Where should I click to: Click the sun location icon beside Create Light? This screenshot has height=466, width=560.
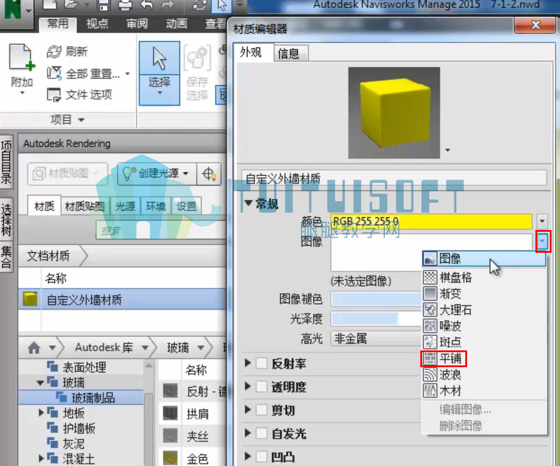[x=209, y=174]
